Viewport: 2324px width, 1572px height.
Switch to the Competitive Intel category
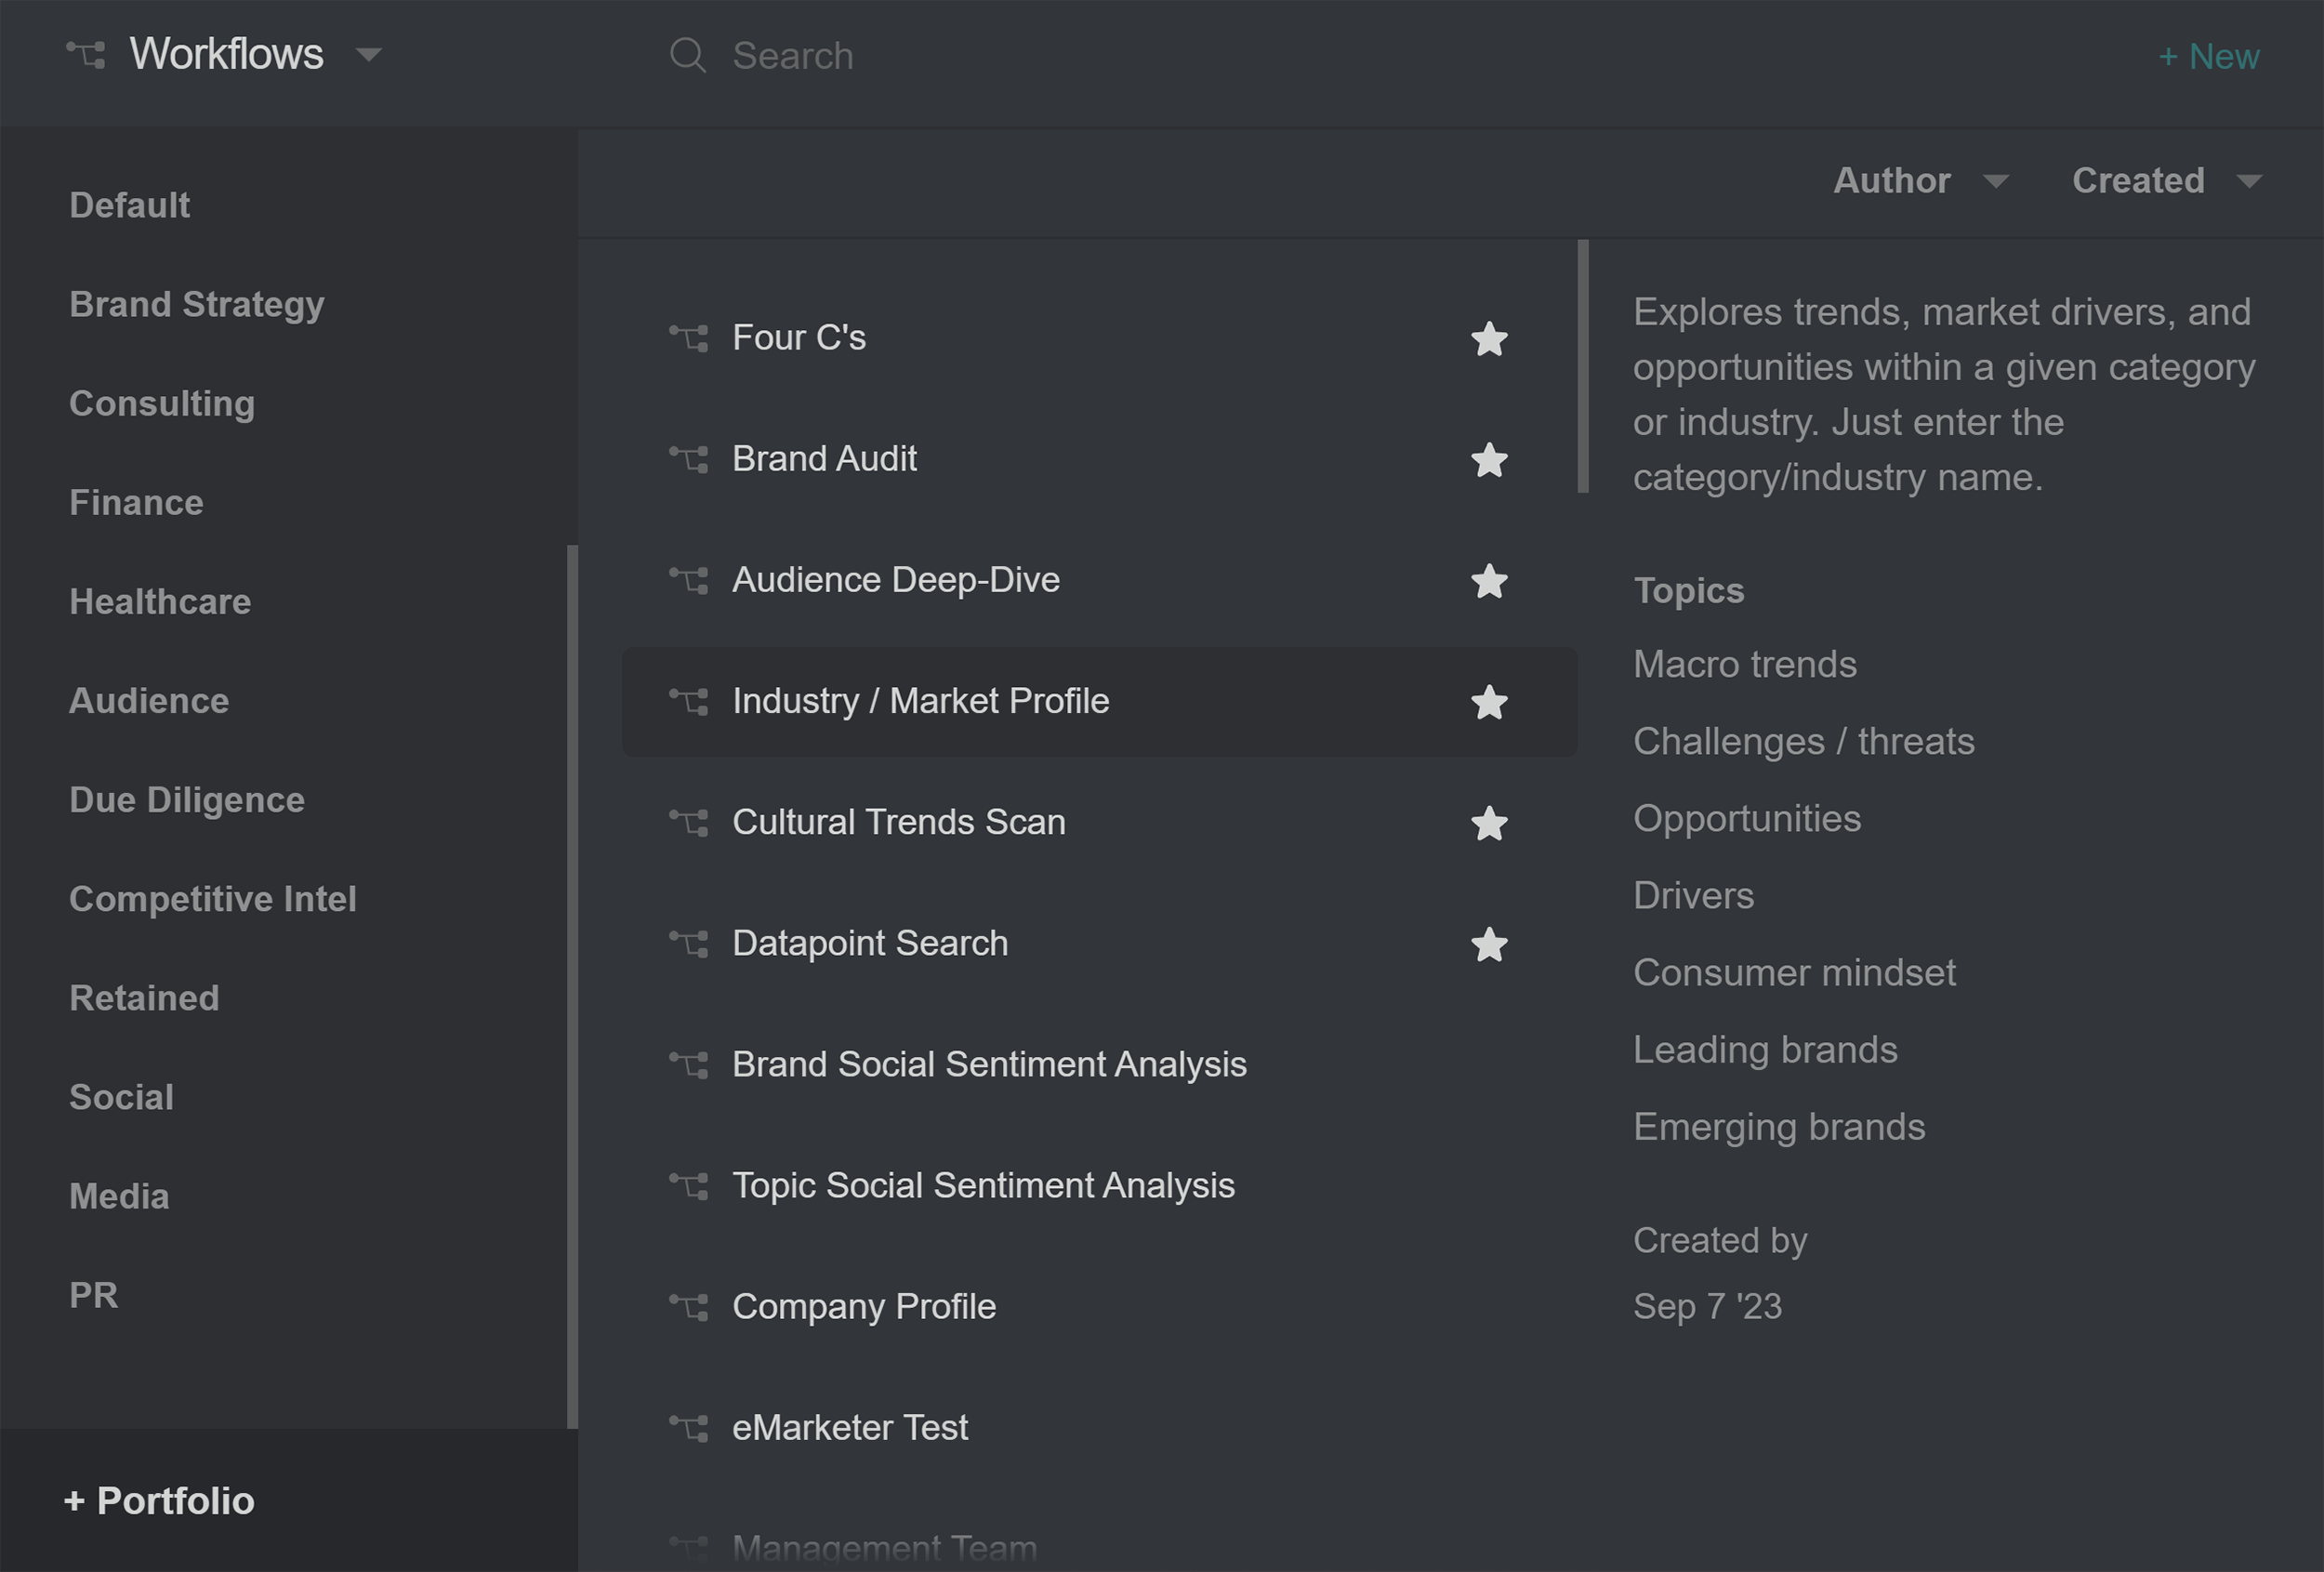(x=212, y=899)
